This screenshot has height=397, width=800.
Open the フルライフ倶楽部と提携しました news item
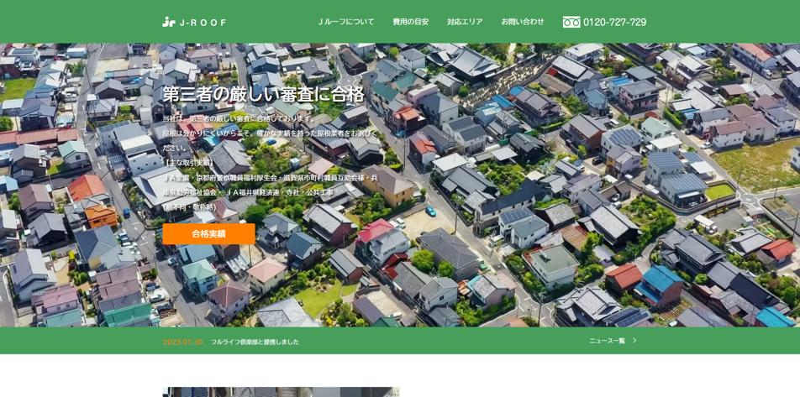tap(255, 342)
